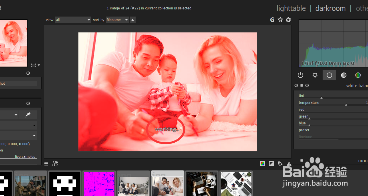Adjust the temperature slider
The image size is (368, 196).
pos(333,103)
